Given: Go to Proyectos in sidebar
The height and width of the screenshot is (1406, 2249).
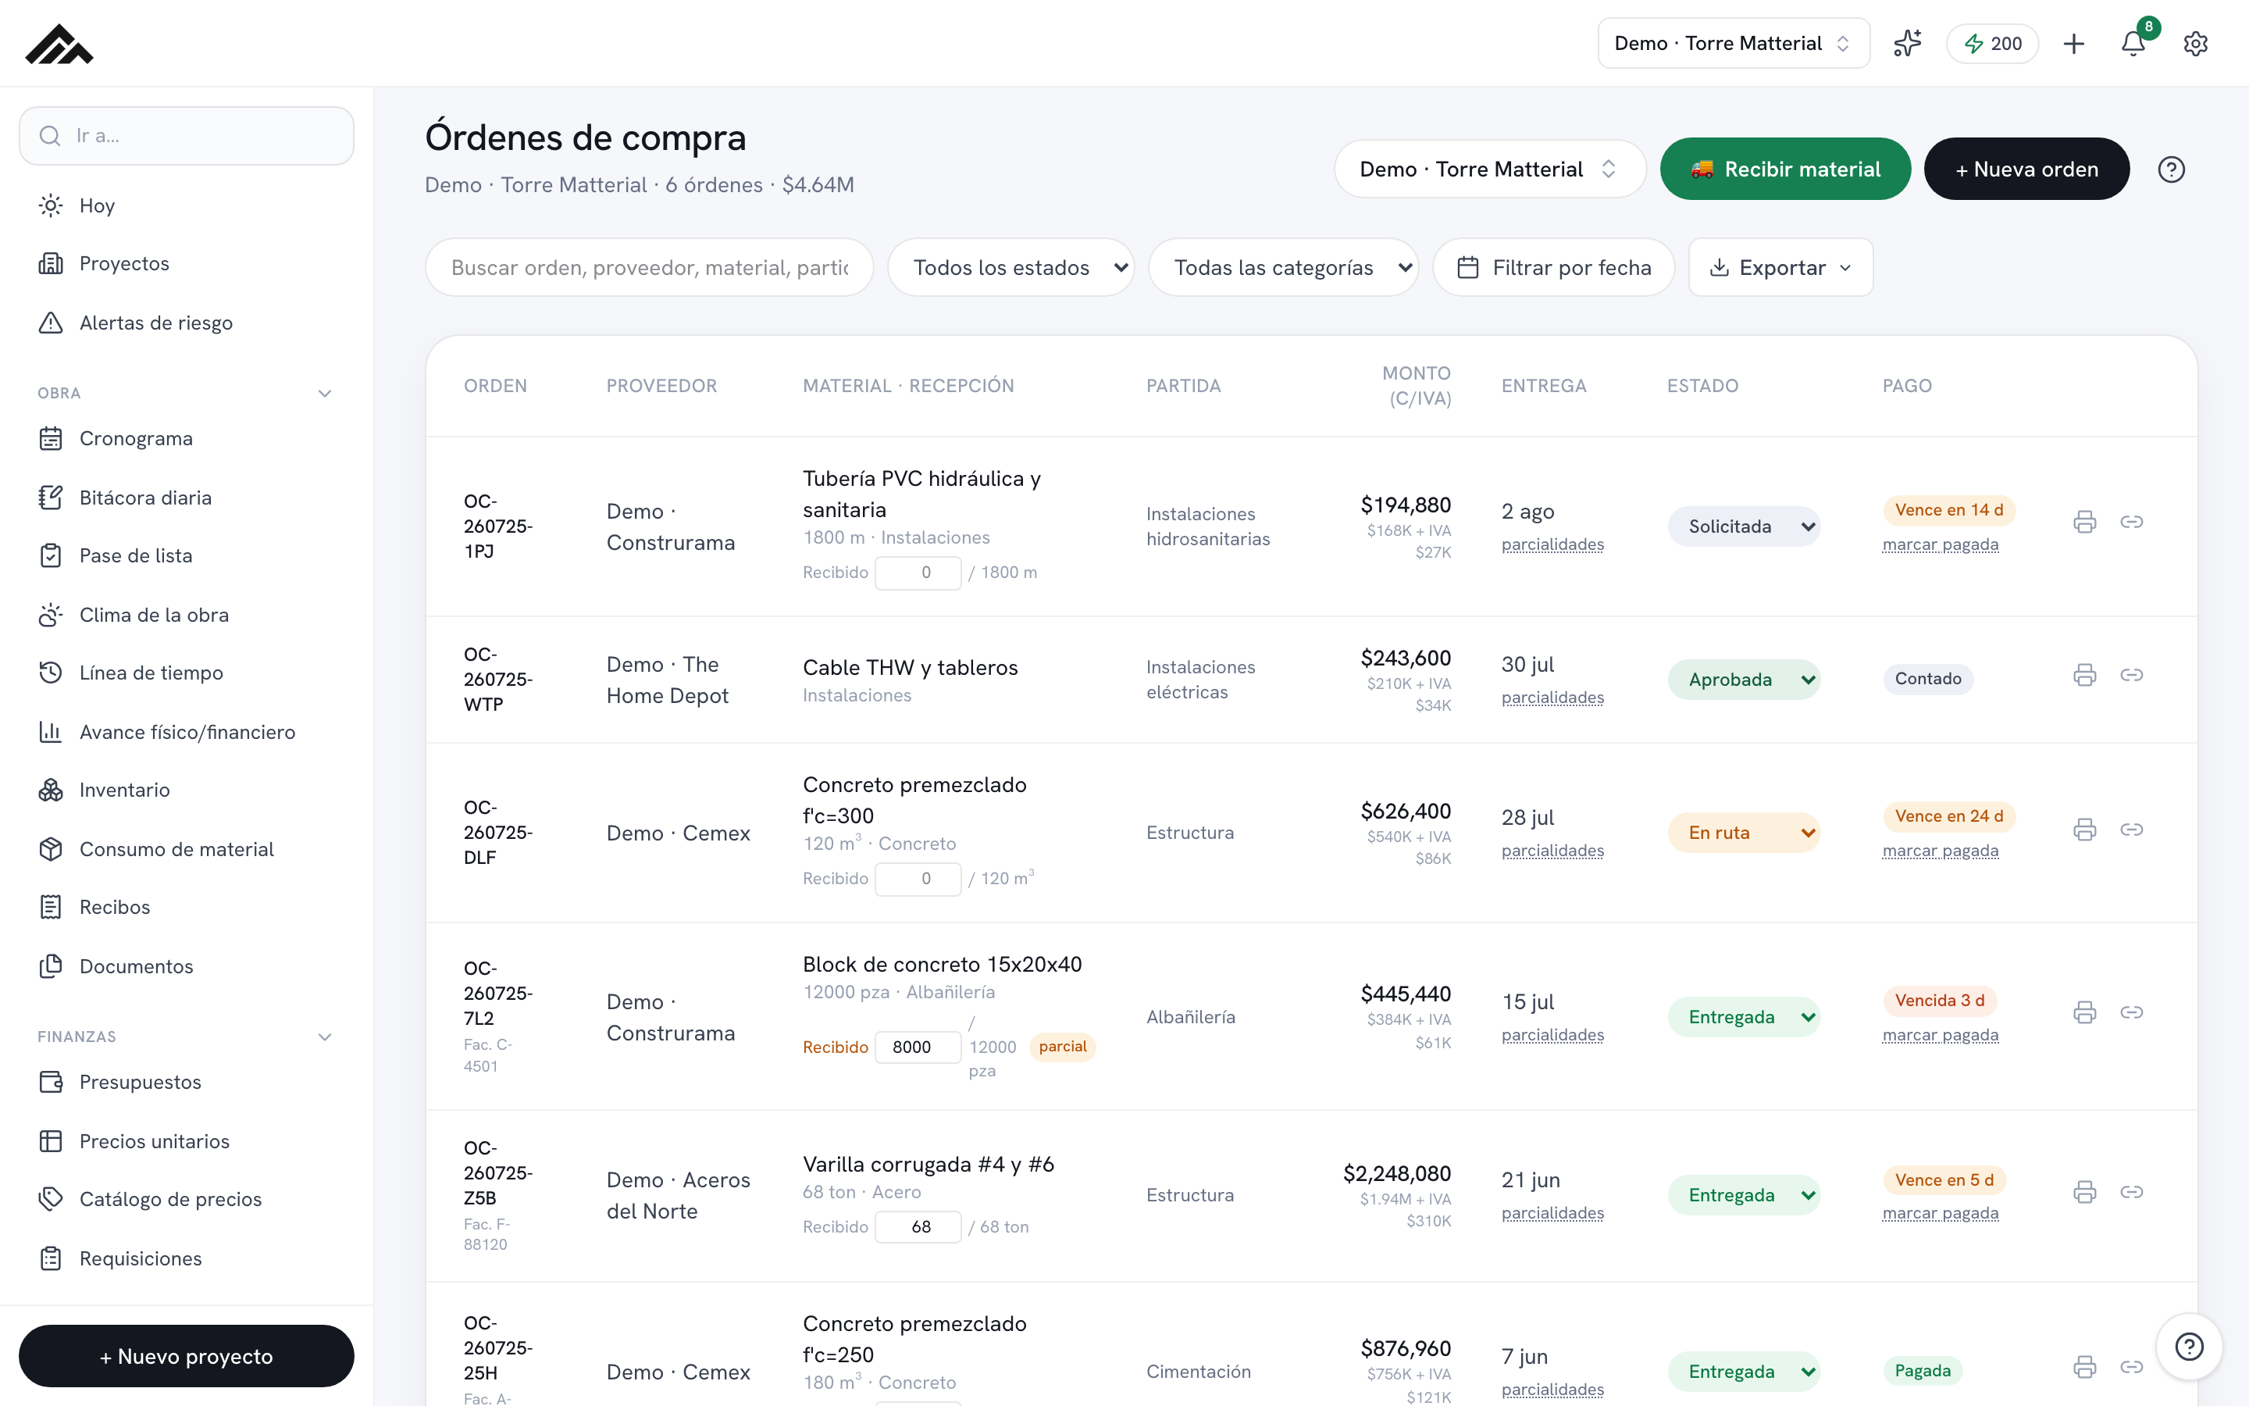Looking at the screenshot, I should [186, 264].
